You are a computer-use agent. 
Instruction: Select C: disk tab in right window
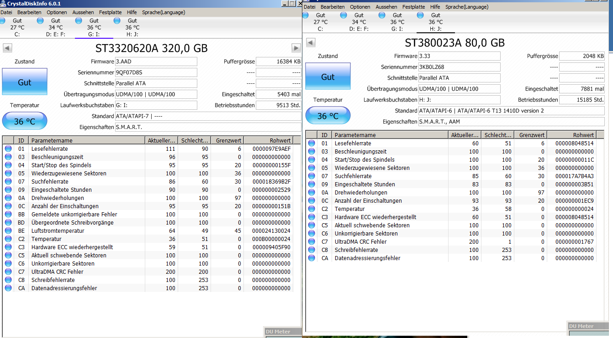[320, 22]
